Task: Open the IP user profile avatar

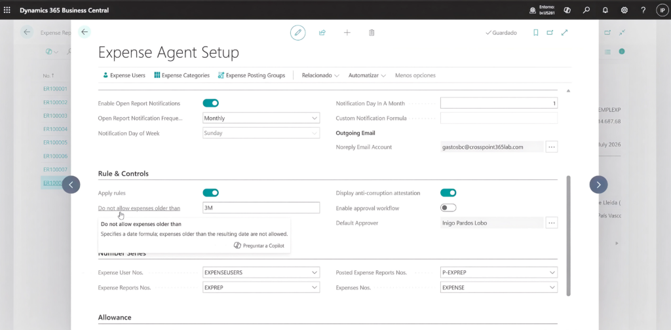Action: click(x=662, y=10)
